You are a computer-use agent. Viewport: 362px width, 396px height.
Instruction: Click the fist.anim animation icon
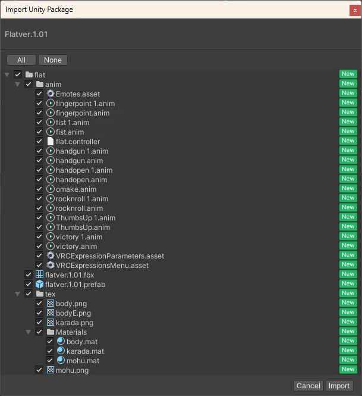click(51, 132)
